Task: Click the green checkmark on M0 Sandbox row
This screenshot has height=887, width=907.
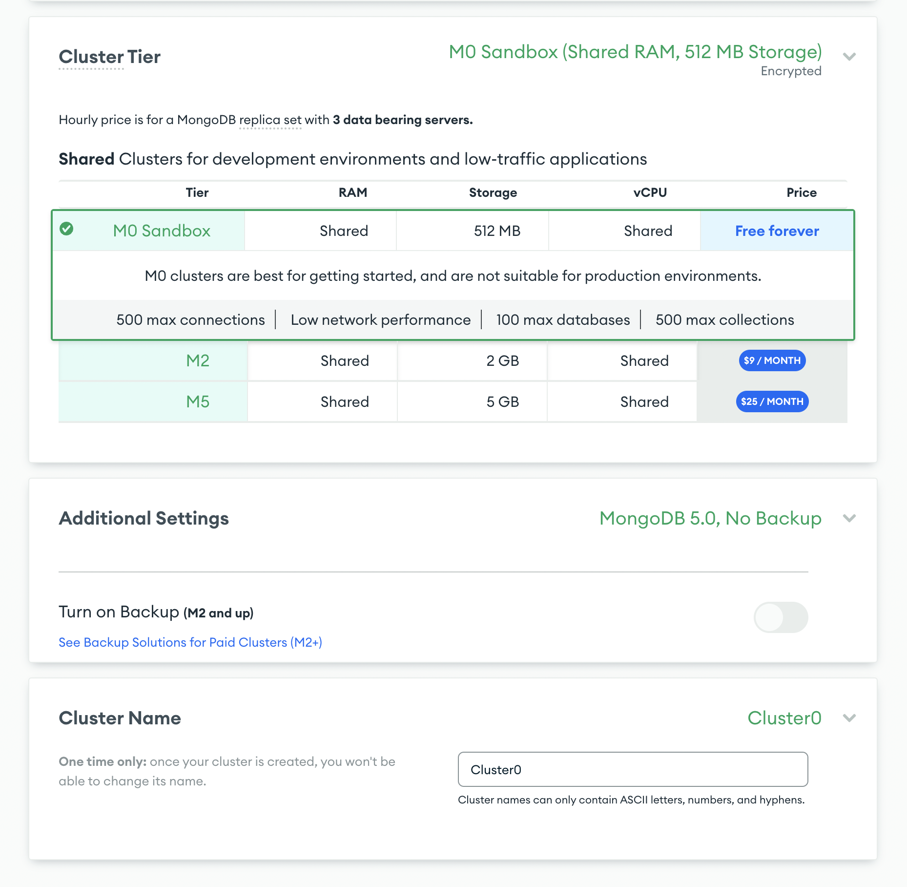Action: click(66, 229)
